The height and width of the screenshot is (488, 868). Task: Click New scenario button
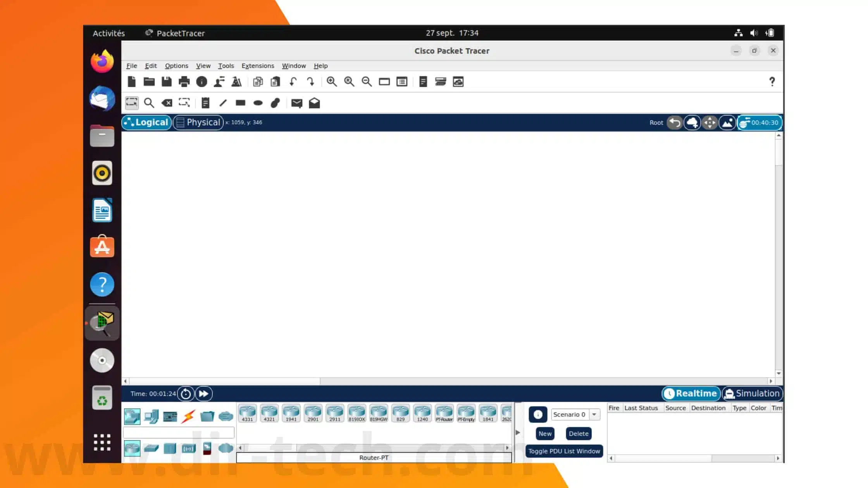(545, 434)
